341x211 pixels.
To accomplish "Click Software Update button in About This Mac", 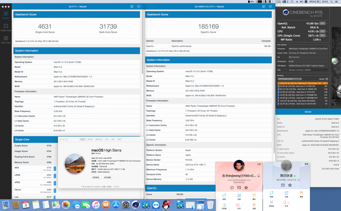I will [108, 177].
